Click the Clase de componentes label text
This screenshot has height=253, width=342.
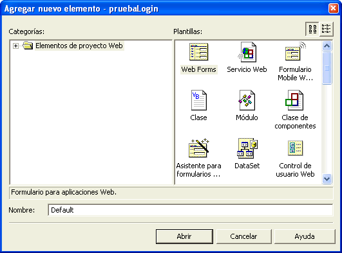[295, 122]
